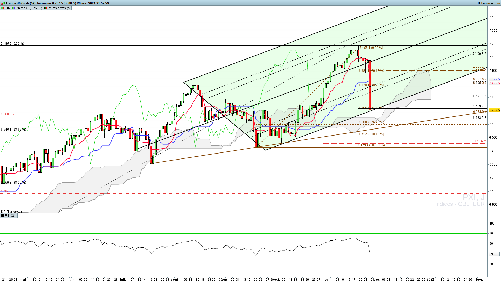Click the 39,888 RSI value tag

494,254
